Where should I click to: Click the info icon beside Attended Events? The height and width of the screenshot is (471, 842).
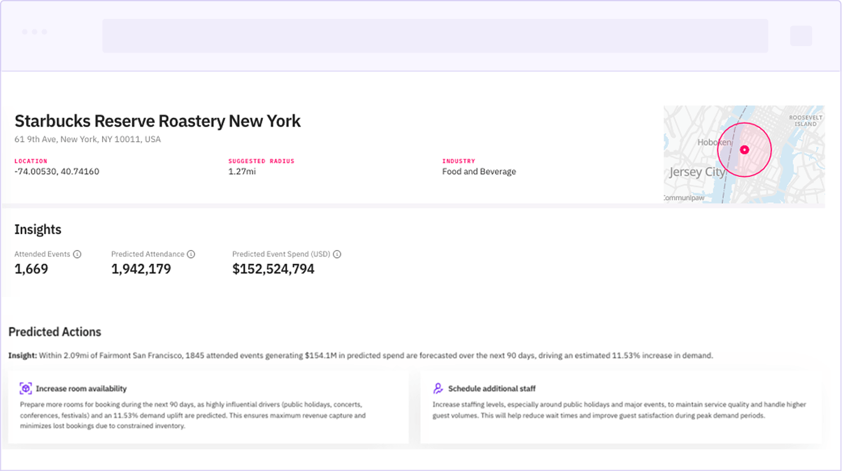(77, 254)
